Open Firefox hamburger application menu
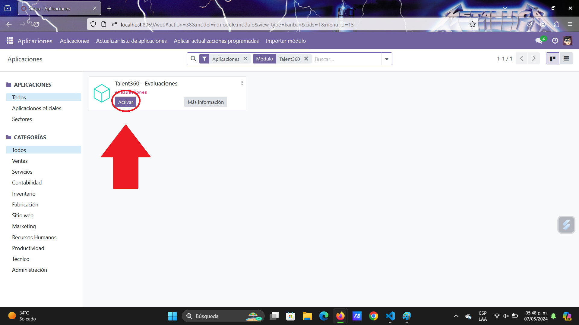The image size is (579, 325). pyautogui.click(x=570, y=24)
